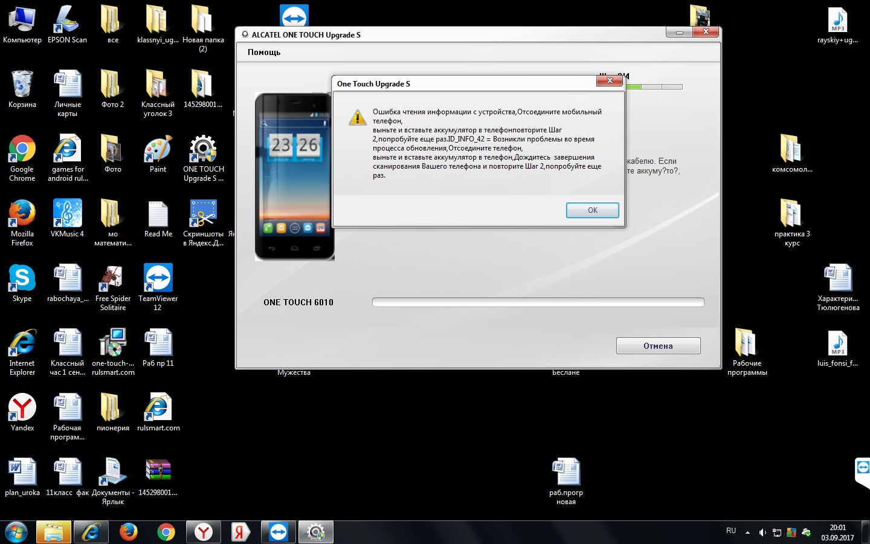Click OK in the error dialog
The width and height of the screenshot is (870, 544).
592,210
